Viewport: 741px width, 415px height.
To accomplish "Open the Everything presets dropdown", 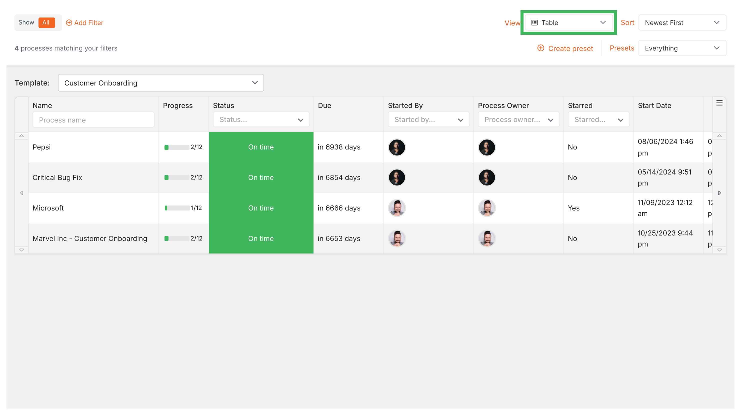I will tap(682, 48).
